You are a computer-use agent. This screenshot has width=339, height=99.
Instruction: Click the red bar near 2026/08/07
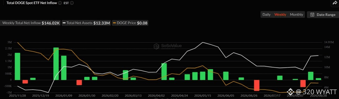pyautogui.click(x=303, y=83)
